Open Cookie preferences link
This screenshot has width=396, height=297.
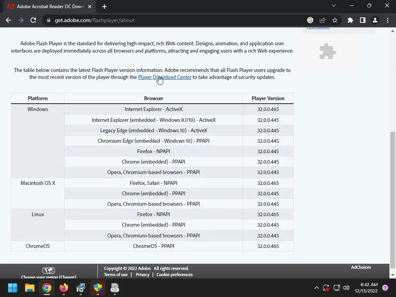tap(174, 275)
